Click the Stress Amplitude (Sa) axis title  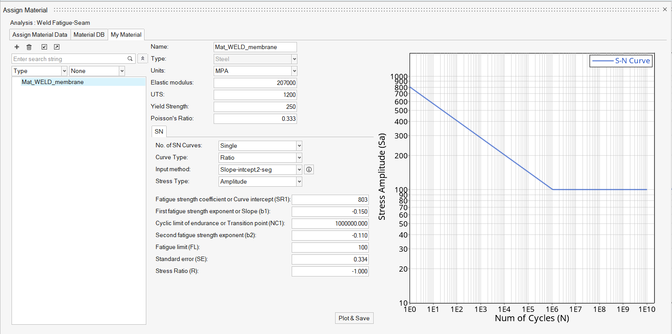point(383,177)
